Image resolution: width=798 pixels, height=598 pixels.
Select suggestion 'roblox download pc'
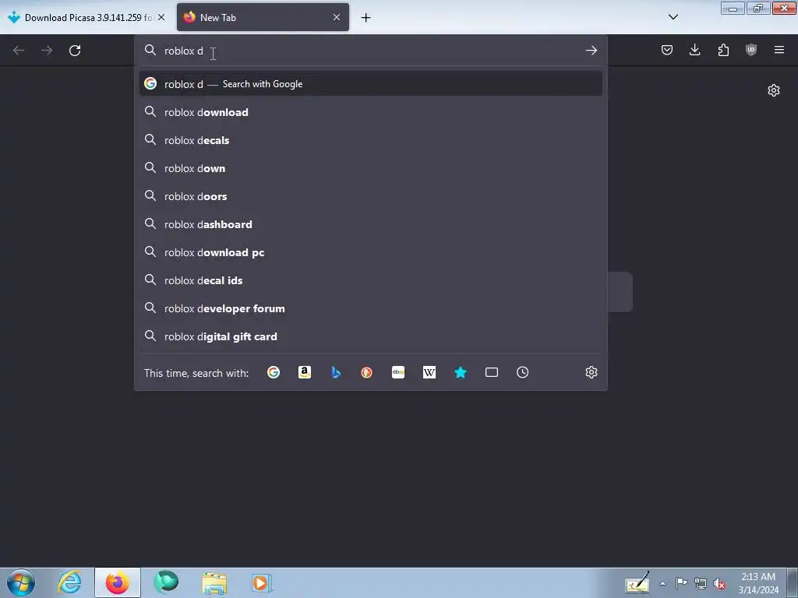(370, 252)
